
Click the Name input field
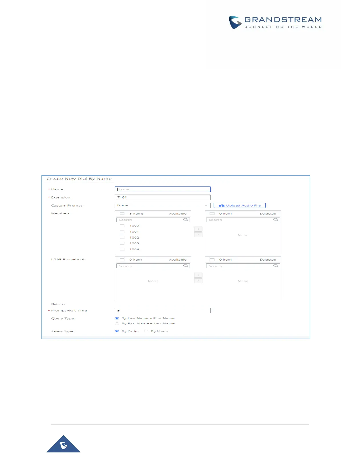click(x=162, y=189)
